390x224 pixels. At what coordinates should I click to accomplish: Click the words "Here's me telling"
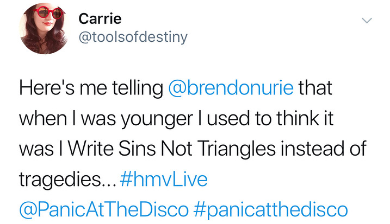pyautogui.click(x=90, y=88)
